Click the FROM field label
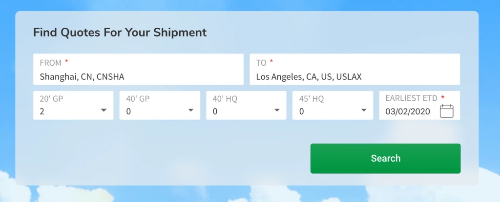This screenshot has height=202, width=500. (x=50, y=63)
